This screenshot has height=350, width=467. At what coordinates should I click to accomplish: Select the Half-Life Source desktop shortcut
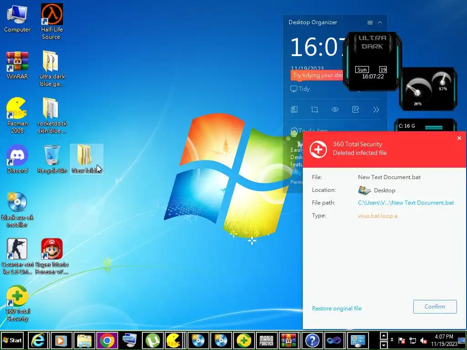click(52, 21)
